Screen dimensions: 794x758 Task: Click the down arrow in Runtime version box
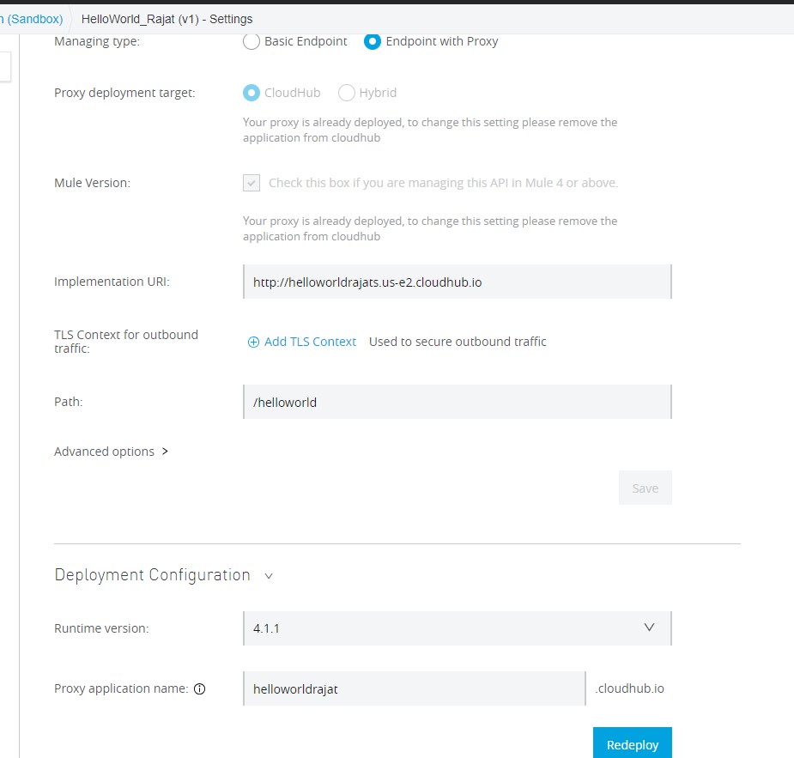(650, 628)
